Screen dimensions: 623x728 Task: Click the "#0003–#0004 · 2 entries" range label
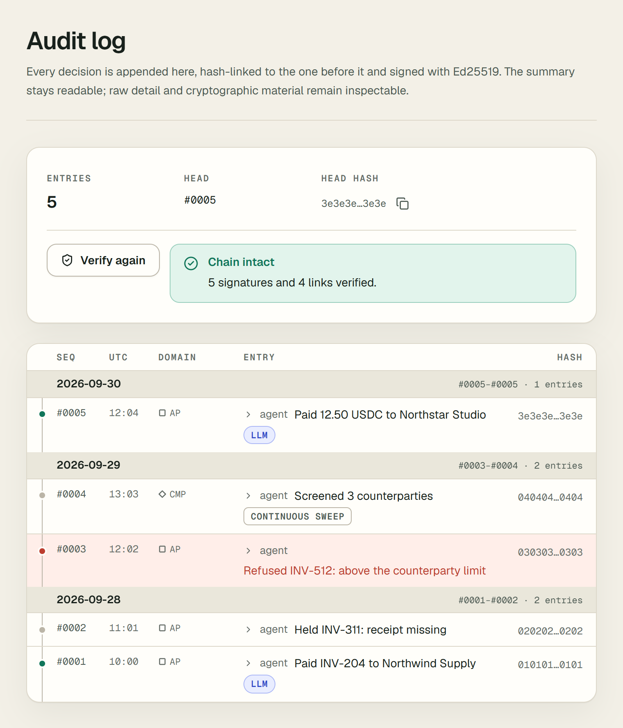521,465
